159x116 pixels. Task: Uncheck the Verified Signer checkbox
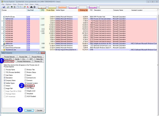point(4,83)
